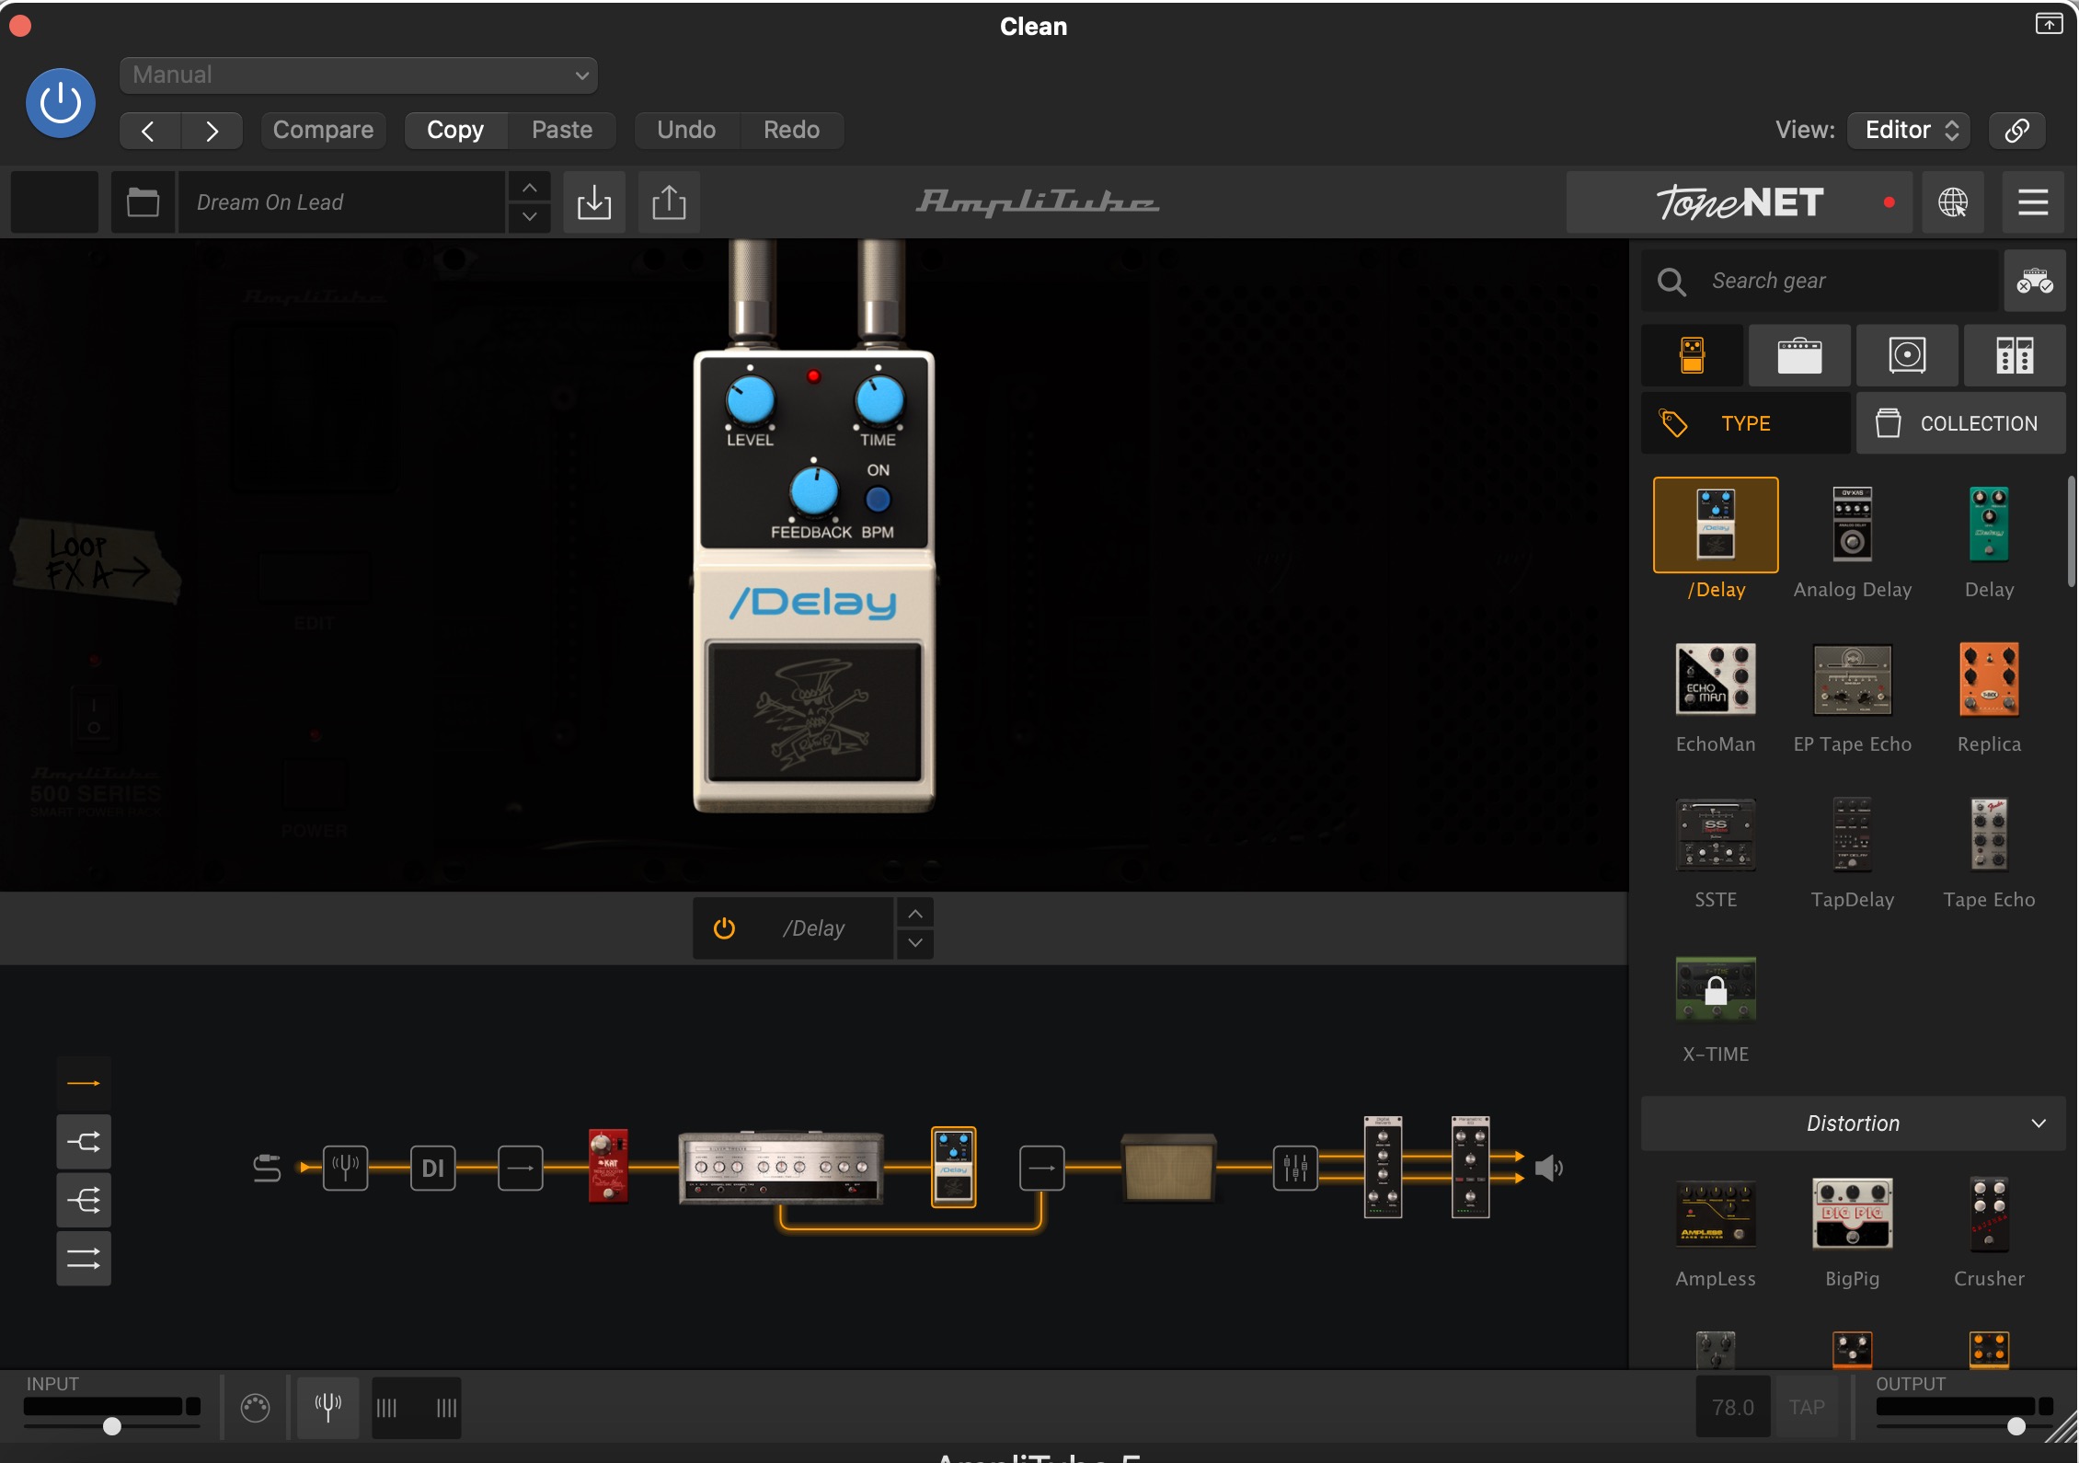Click the gear filter icon beside search
The image size is (2079, 1463).
point(2035,281)
